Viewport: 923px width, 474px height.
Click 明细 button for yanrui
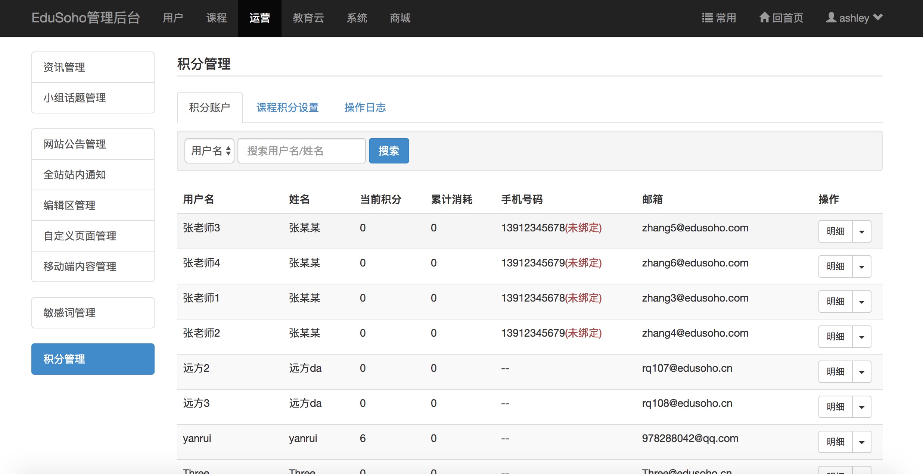click(x=836, y=442)
